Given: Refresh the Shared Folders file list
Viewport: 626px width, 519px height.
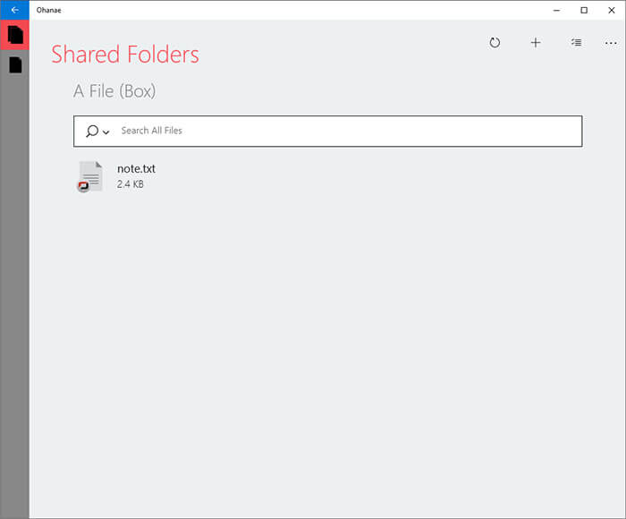Looking at the screenshot, I should point(495,42).
